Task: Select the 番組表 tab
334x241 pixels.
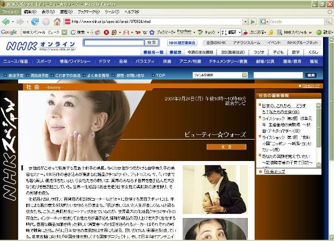Action: click(175, 52)
